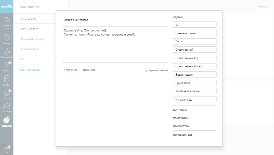Image resolution: width=274 pixels, height=155 pixels.
Task: Open the Рабочий стол dashboard icon
Action: tap(7, 21)
